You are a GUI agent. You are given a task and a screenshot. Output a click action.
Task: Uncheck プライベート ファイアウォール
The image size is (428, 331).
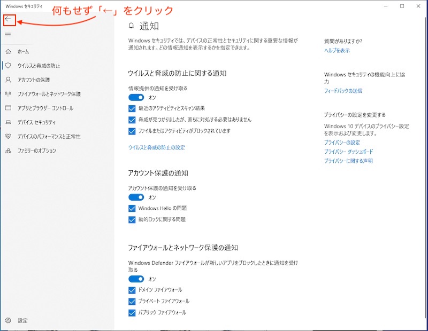click(x=132, y=301)
